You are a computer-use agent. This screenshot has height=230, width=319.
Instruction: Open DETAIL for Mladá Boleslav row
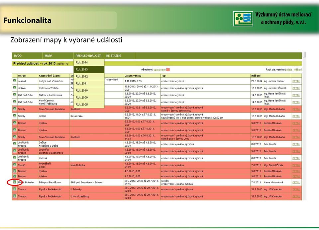click(296, 183)
